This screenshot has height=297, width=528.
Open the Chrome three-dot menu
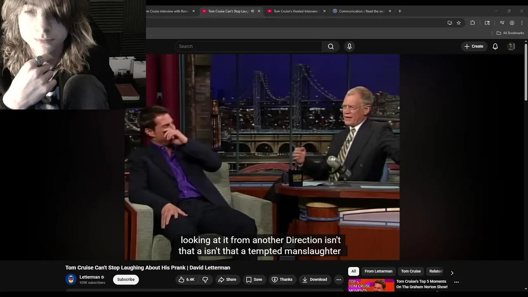coord(522,23)
